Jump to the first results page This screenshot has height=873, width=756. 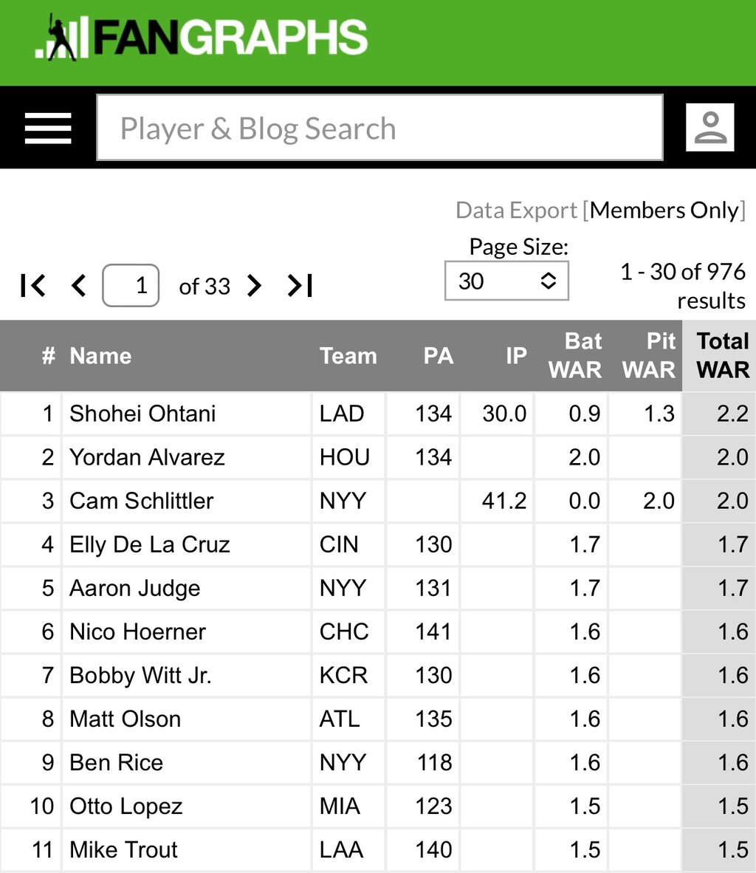tap(32, 286)
